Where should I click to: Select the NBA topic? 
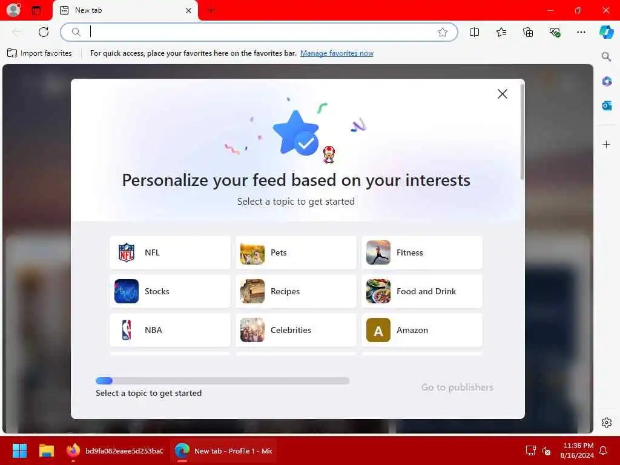click(170, 330)
